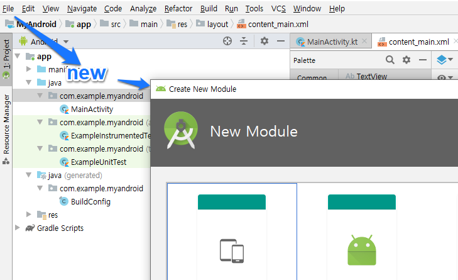Toggle the view options eye icon
Viewport: 458px width, 280px height.
point(445,77)
